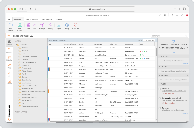Click the Print link in Daily Digest
The width and height of the screenshot is (194, 128).
click(x=173, y=52)
